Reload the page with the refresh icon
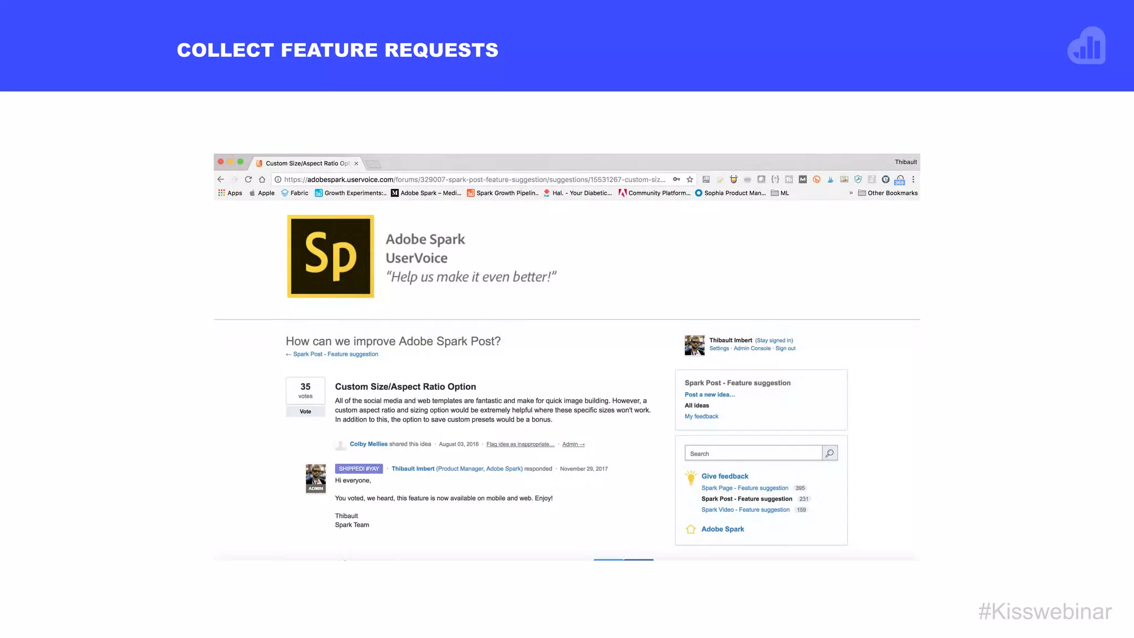This screenshot has width=1134, height=638. (x=248, y=179)
